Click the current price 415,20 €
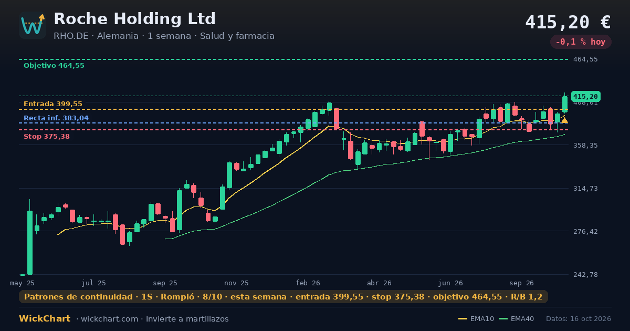The image size is (630, 331). [568, 22]
